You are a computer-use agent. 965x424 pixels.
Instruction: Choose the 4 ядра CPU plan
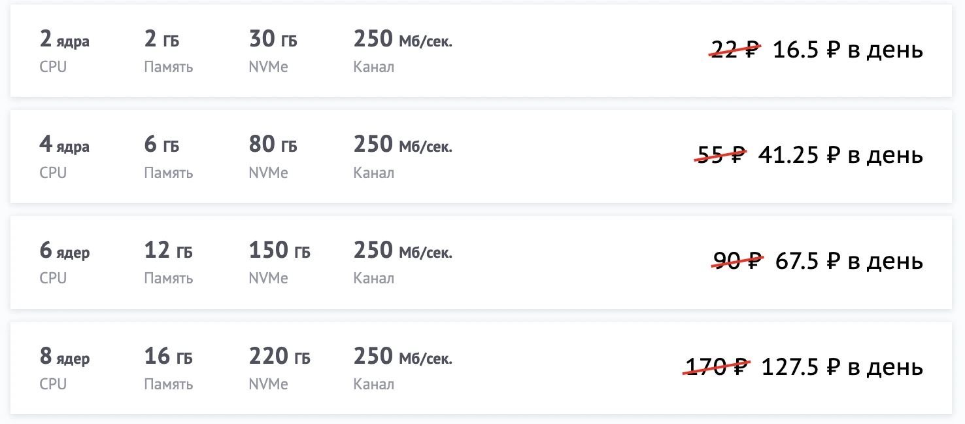[64, 146]
